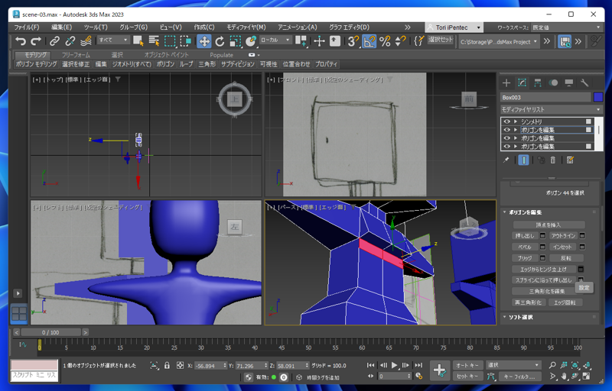Toggle the Spinner Snap icon
The height and width of the screenshot is (391, 612).
400,41
